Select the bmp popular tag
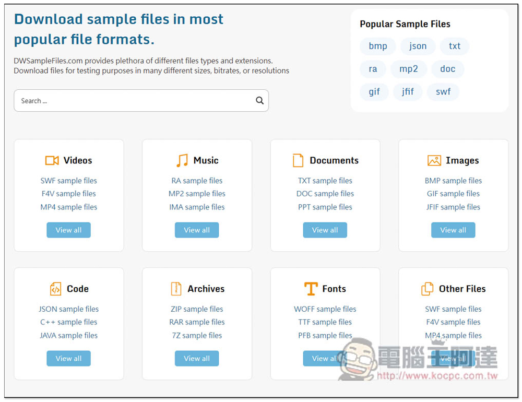The width and height of the screenshot is (522, 402). click(378, 46)
